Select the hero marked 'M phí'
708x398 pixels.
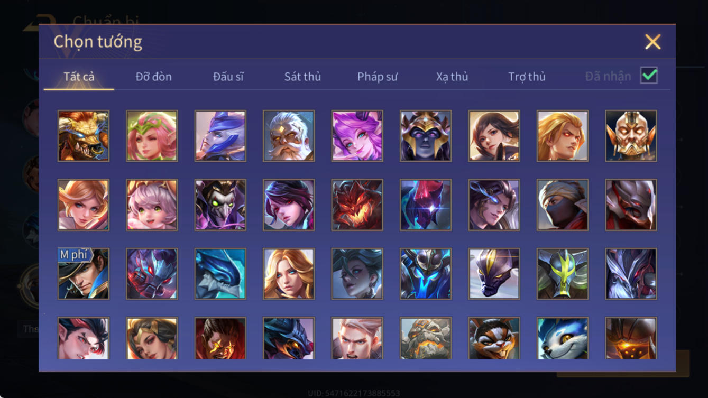point(84,274)
